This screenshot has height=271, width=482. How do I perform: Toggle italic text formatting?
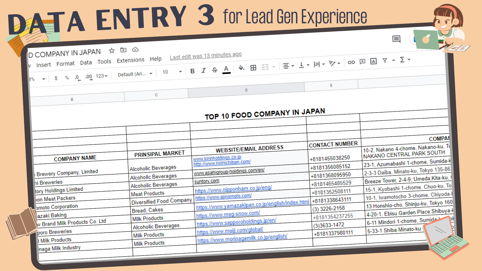(204, 71)
